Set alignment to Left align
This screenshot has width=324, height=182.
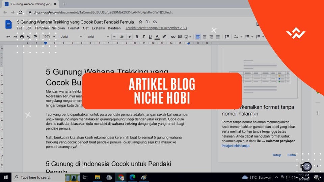point(198,37)
